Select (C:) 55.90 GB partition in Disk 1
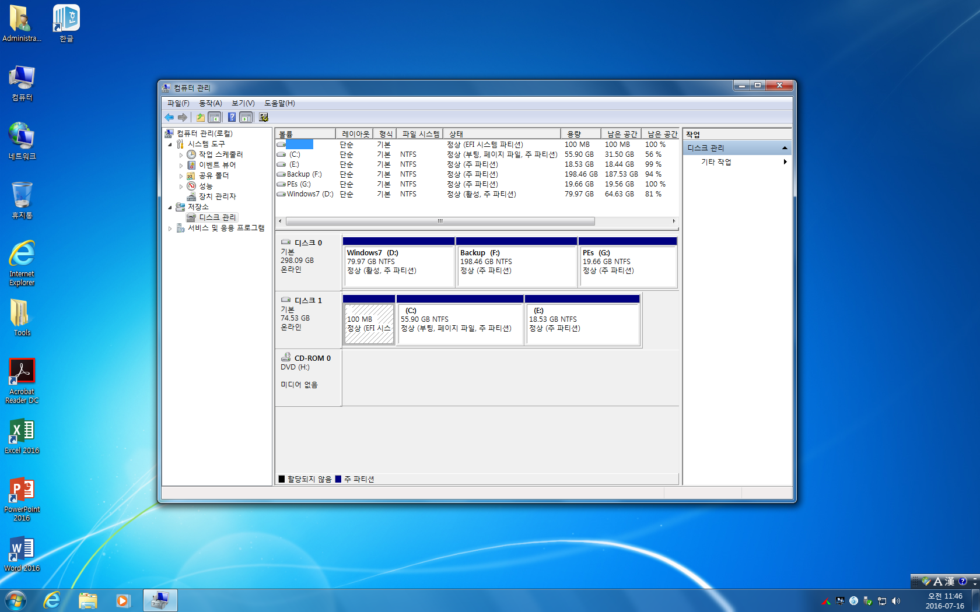The image size is (980, 612). 460,320
